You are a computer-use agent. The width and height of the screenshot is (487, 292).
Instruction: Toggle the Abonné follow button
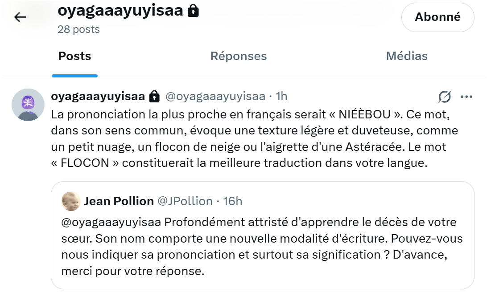point(437,17)
